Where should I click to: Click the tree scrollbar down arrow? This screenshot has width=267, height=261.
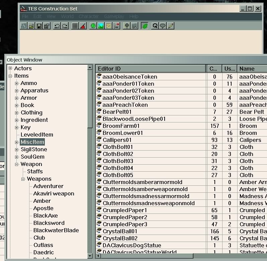(90, 256)
